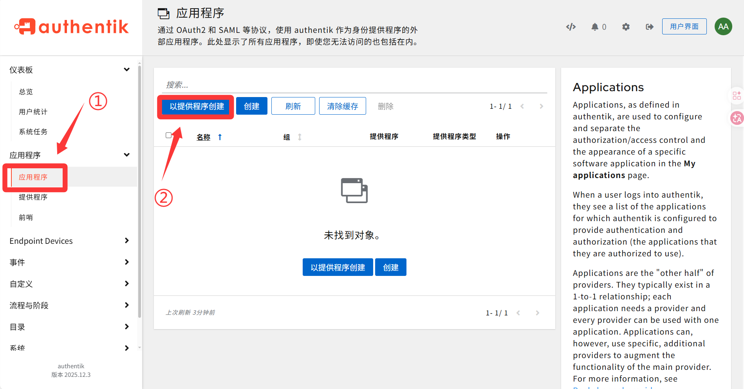Click the 以提供程序创建 button

196,106
